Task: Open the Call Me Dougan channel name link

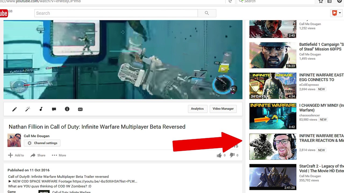Action: 37,136
